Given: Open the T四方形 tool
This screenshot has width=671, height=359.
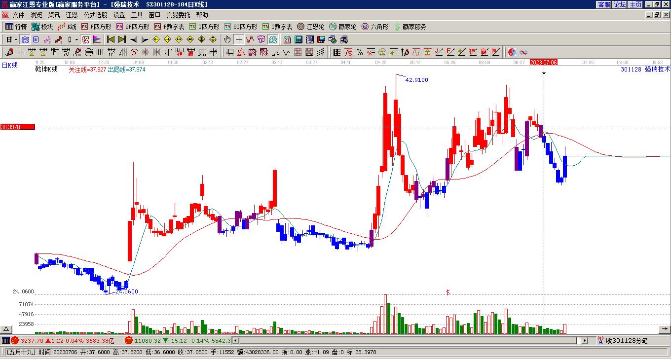Looking at the screenshot, I should click(204, 27).
